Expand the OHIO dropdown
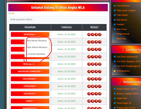The height and width of the screenshot is (109, 141). tap(30, 101)
